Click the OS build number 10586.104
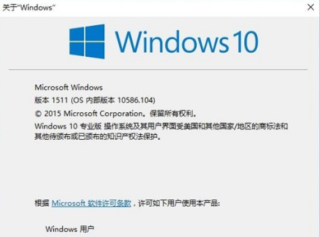This screenshot has width=320, height=237. (135, 100)
